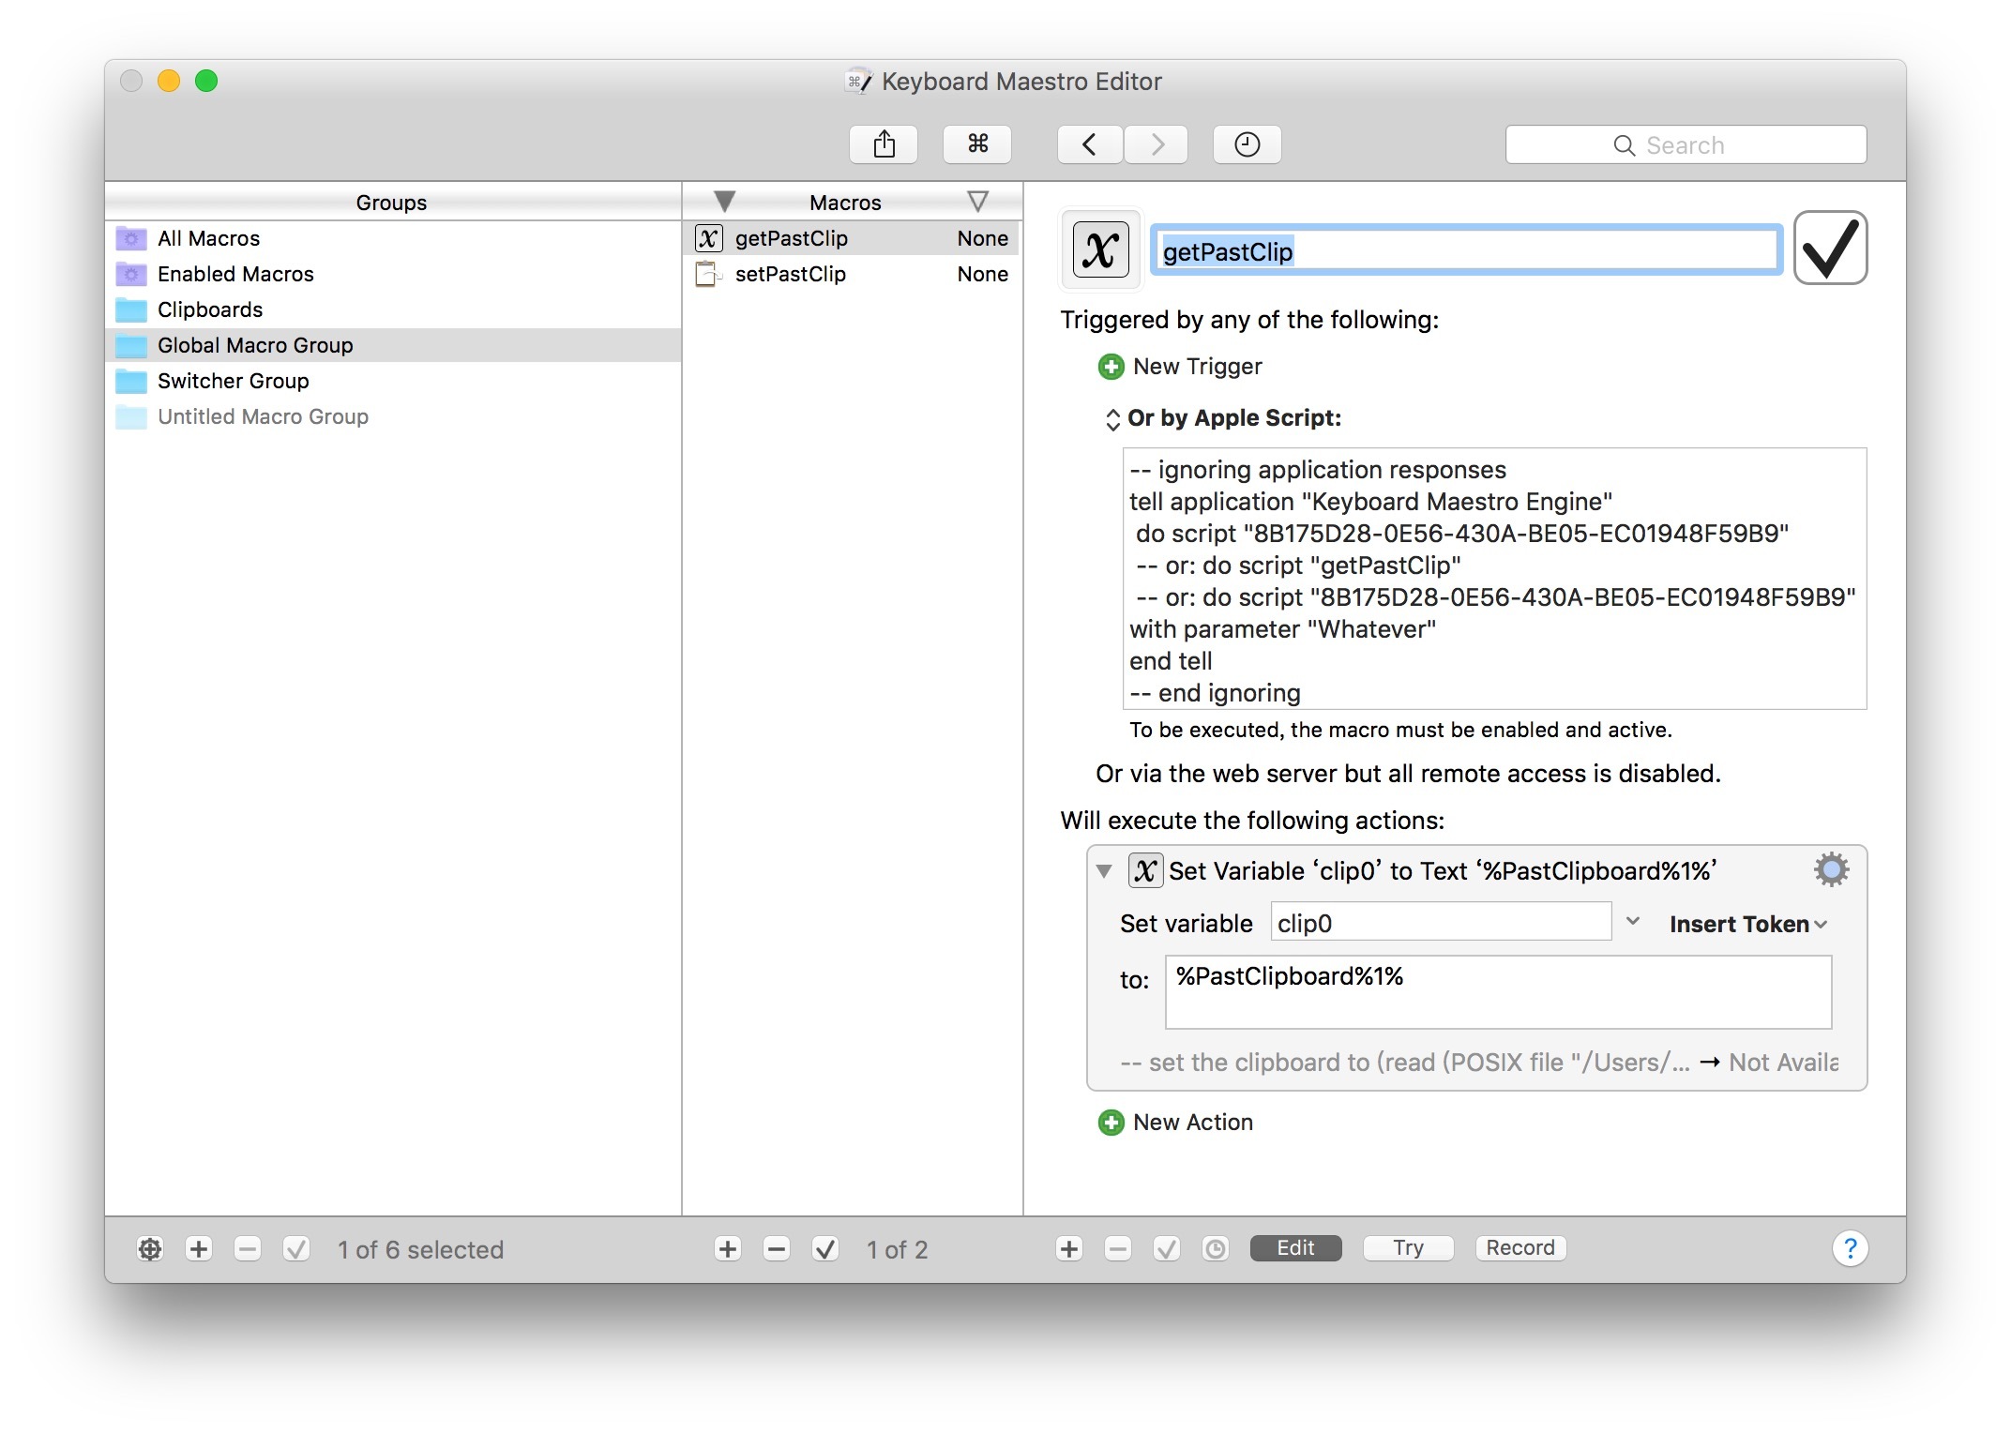Viewport: 2011px width, 1433px height.
Task: Select the Clipboards group
Action: pyautogui.click(x=392, y=309)
